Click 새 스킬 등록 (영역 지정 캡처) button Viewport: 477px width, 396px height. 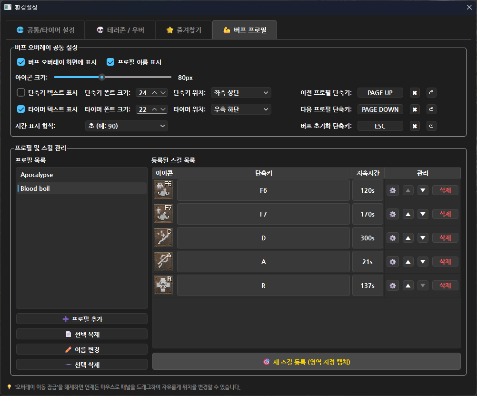[x=307, y=362]
